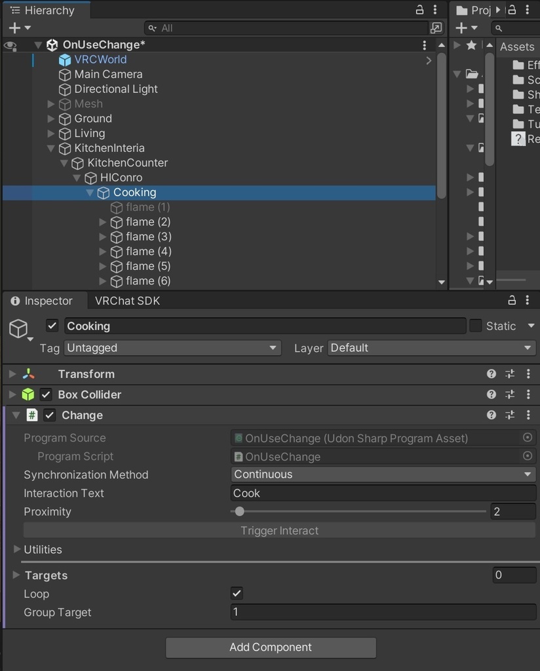Click the Group Target field

(x=383, y=612)
